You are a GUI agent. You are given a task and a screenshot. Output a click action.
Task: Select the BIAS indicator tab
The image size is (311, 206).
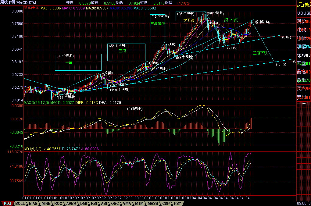pos(33,204)
